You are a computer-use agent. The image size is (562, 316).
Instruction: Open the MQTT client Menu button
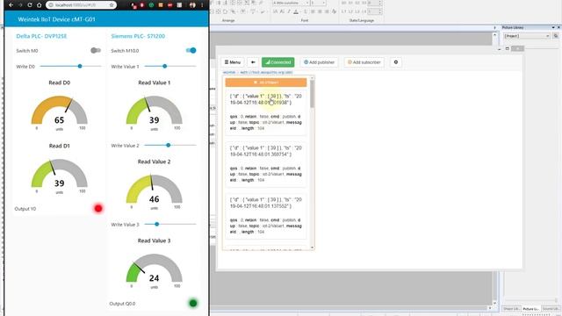[232, 62]
